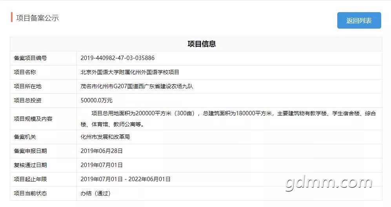Select investment value 50000.0万元
This screenshot has height=207, width=391.
(96, 100)
